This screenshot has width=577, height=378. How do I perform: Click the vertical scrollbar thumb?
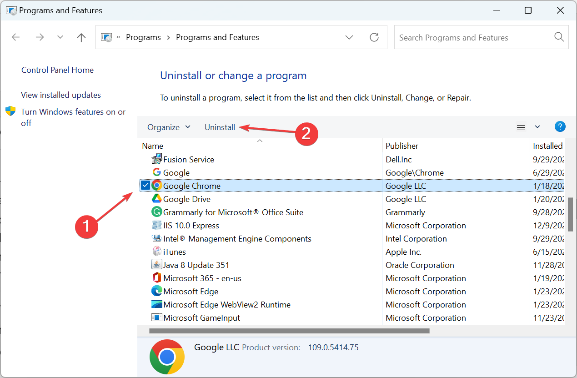570,214
